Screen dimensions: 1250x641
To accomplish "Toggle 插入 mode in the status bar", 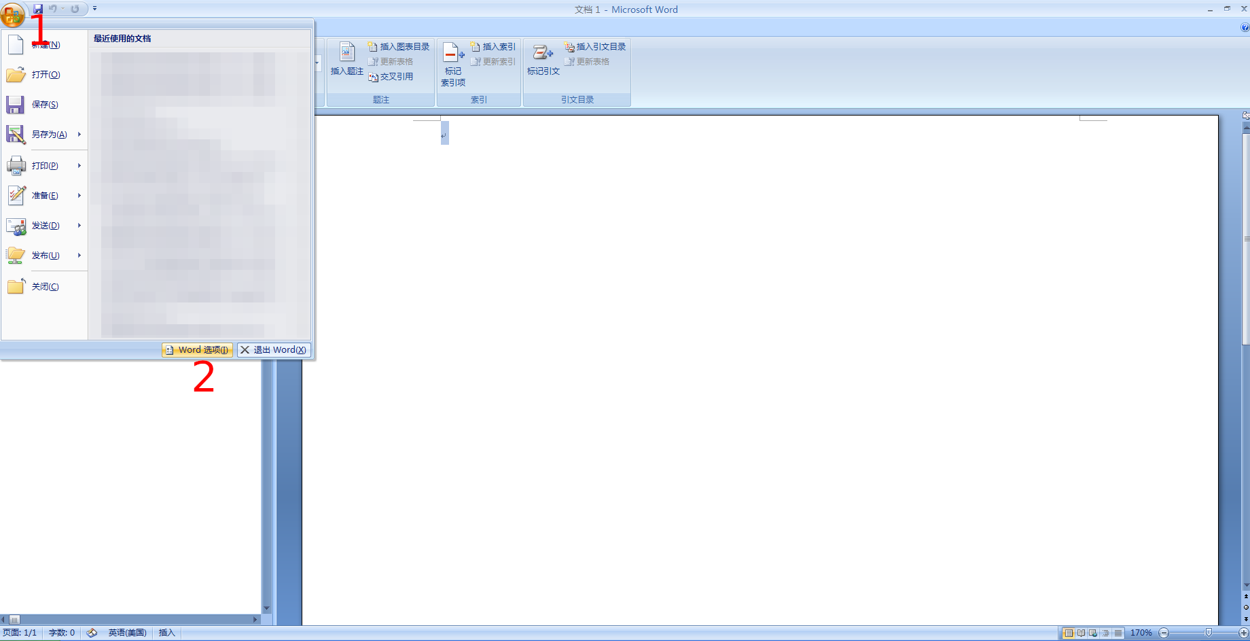I will [x=167, y=633].
